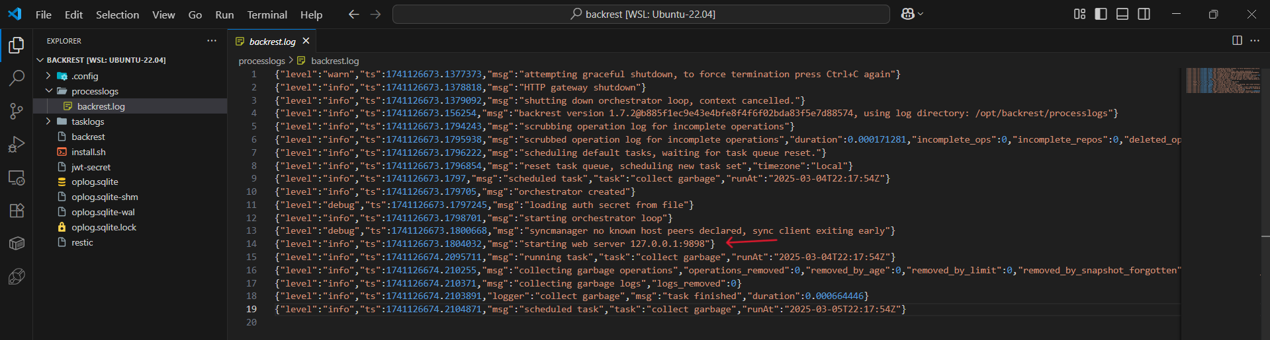Open the Copilot chat icon
This screenshot has height=340, width=1270.
(908, 14)
